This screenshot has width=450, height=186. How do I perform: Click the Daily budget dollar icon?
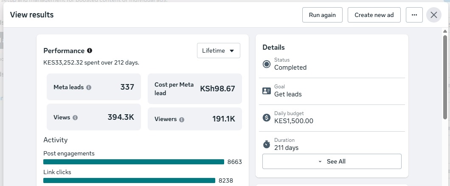pyautogui.click(x=267, y=117)
